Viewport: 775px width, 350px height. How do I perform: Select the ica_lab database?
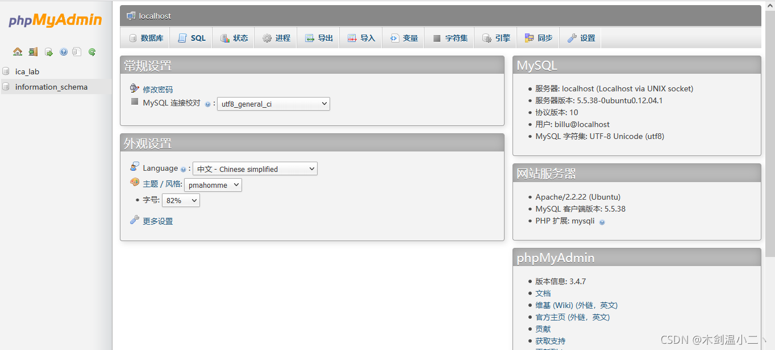[27, 71]
